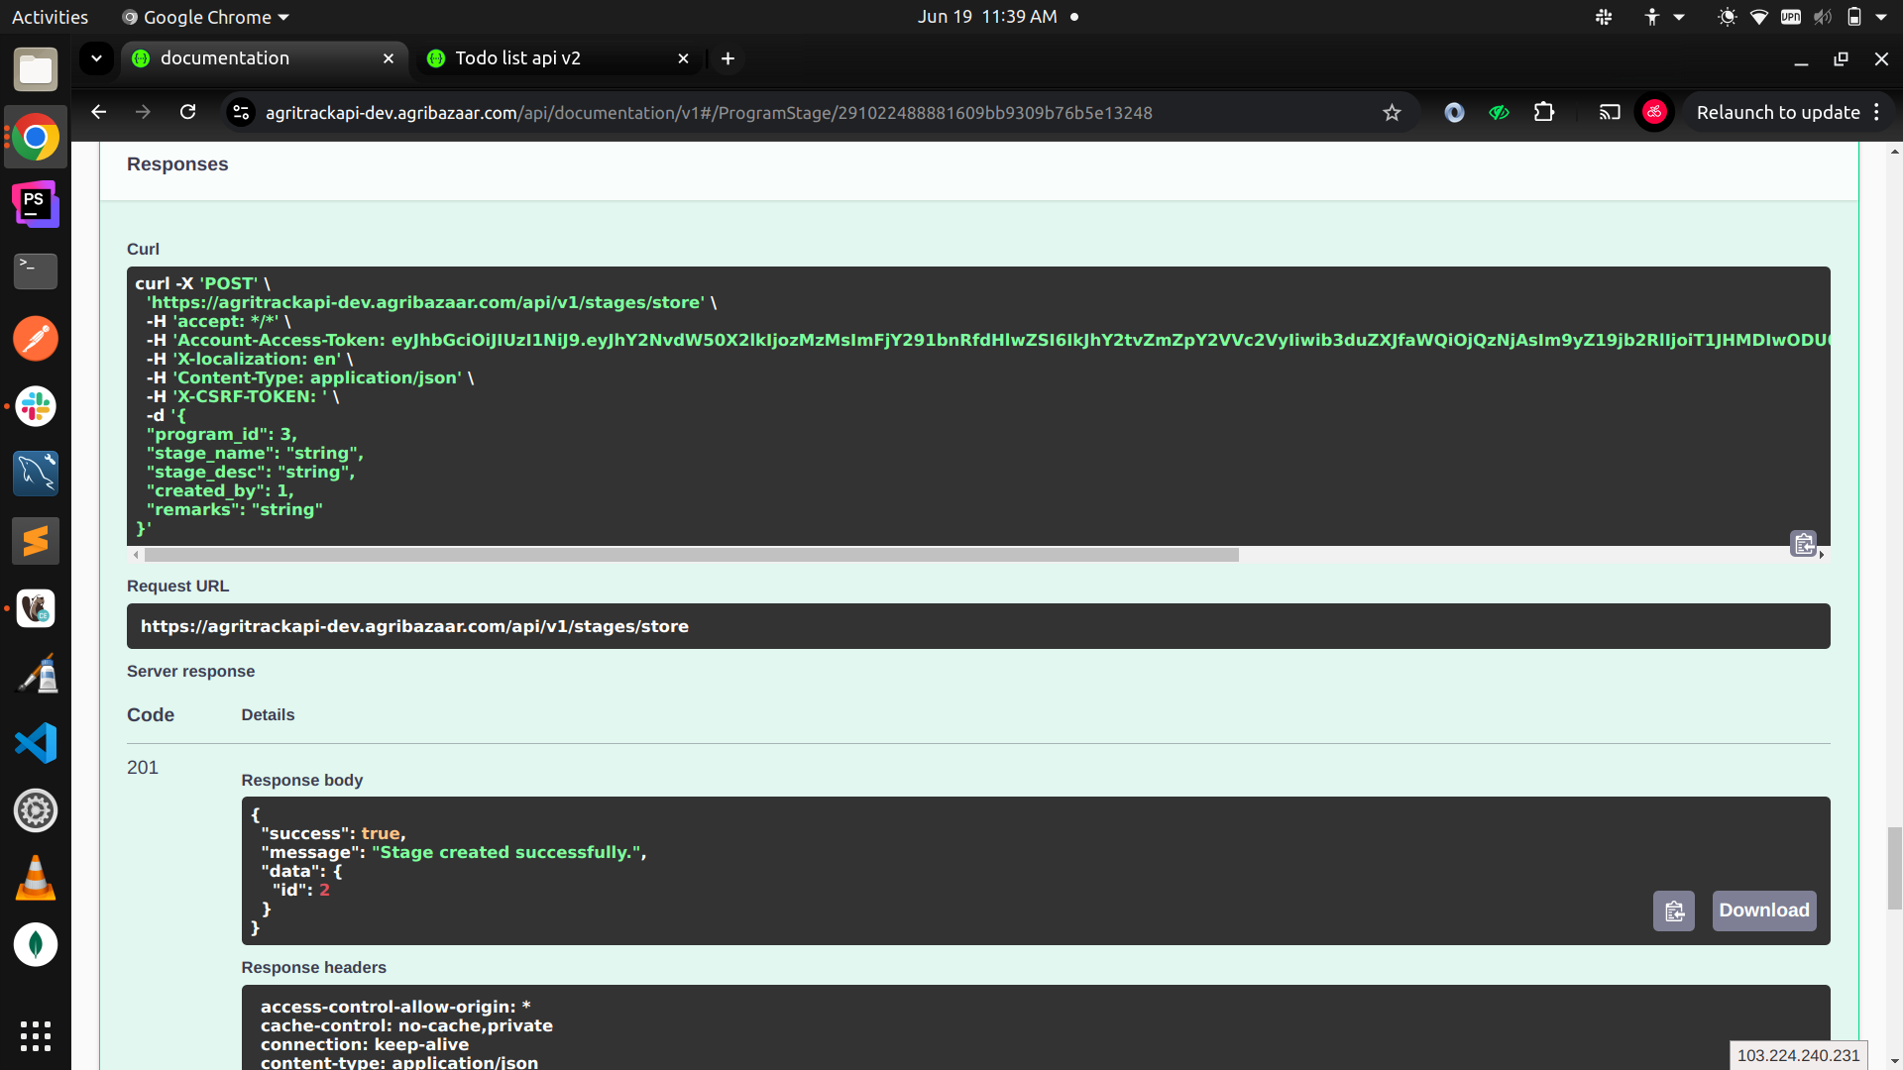Click the 201 response code
The image size is (1903, 1070).
tap(143, 768)
